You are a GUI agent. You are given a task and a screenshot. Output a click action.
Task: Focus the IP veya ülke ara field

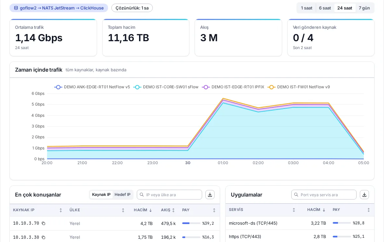pos(169,195)
